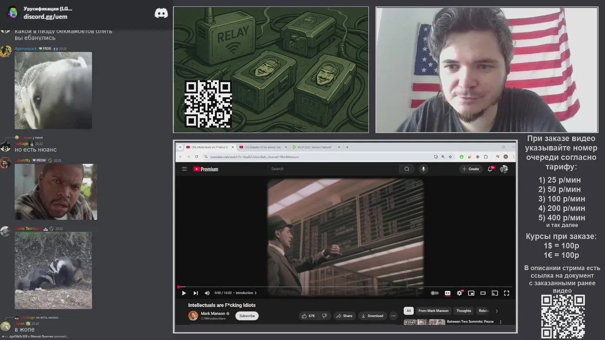
Task: Dislike the video
Action: (325, 316)
